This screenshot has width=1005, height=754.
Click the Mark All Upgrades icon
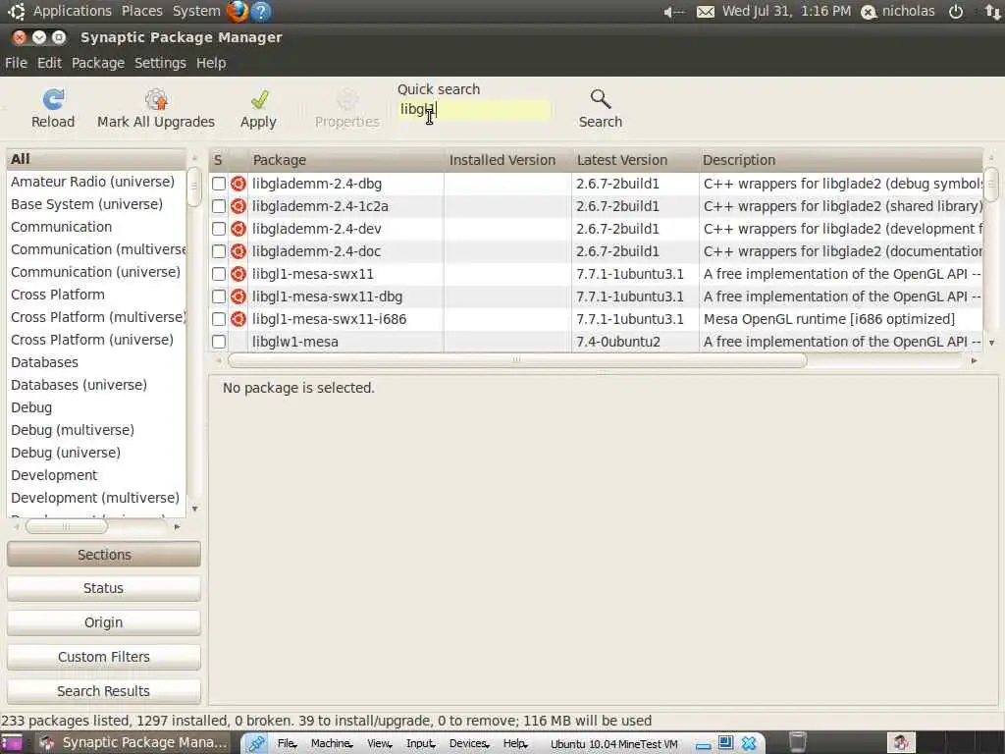156,99
